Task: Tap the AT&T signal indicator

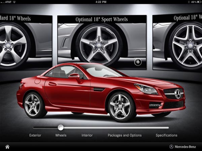Action: pyautogui.click(x=6, y=2)
